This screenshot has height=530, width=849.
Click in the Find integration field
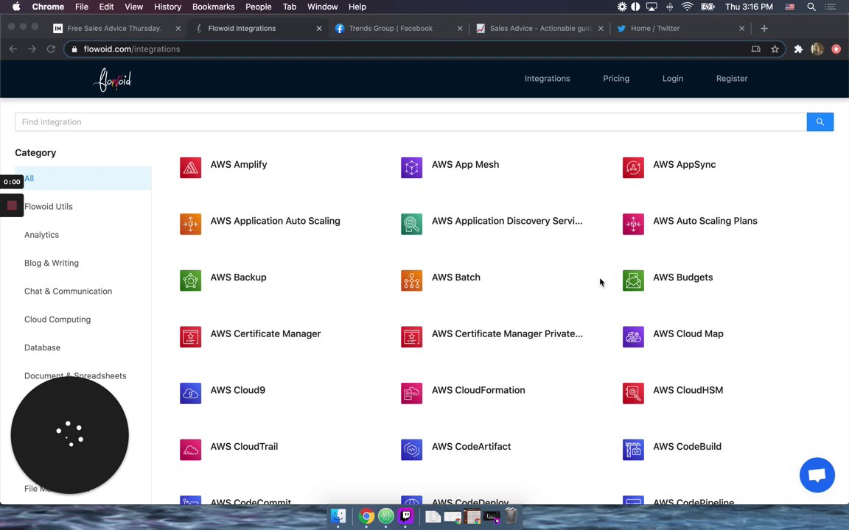(x=410, y=121)
